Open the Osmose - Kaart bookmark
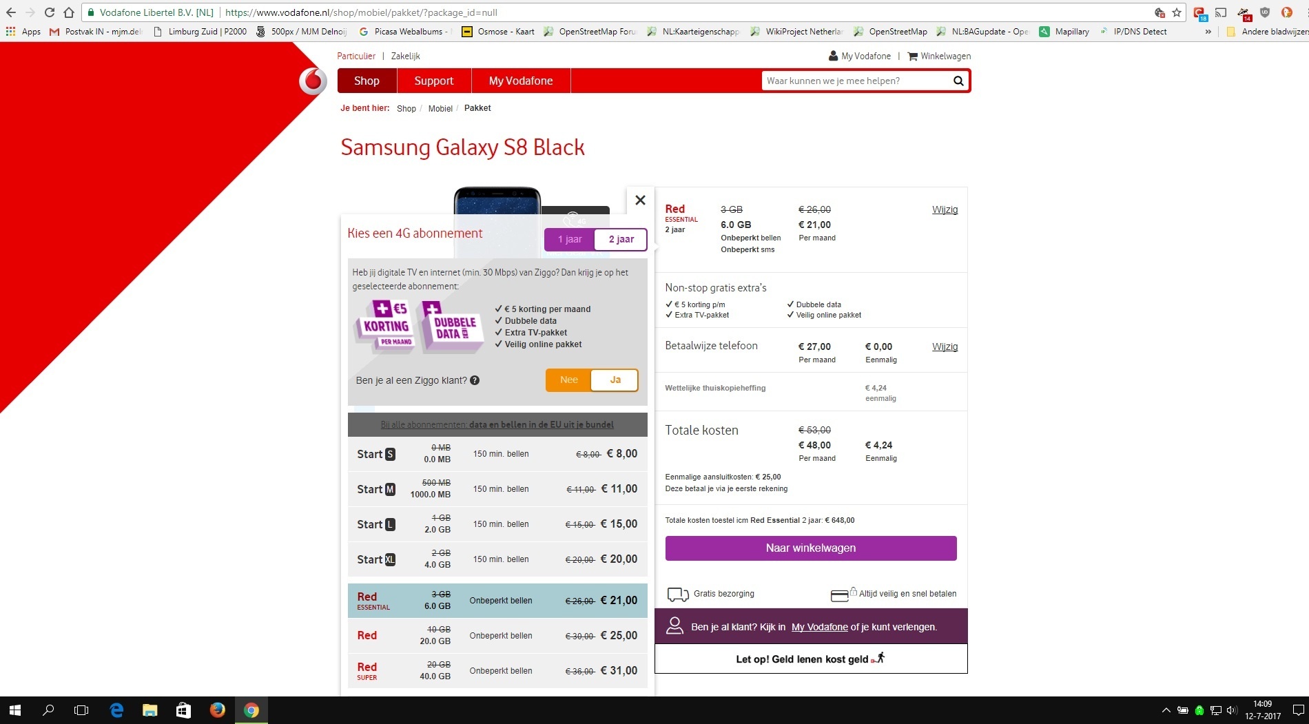 tap(498, 32)
